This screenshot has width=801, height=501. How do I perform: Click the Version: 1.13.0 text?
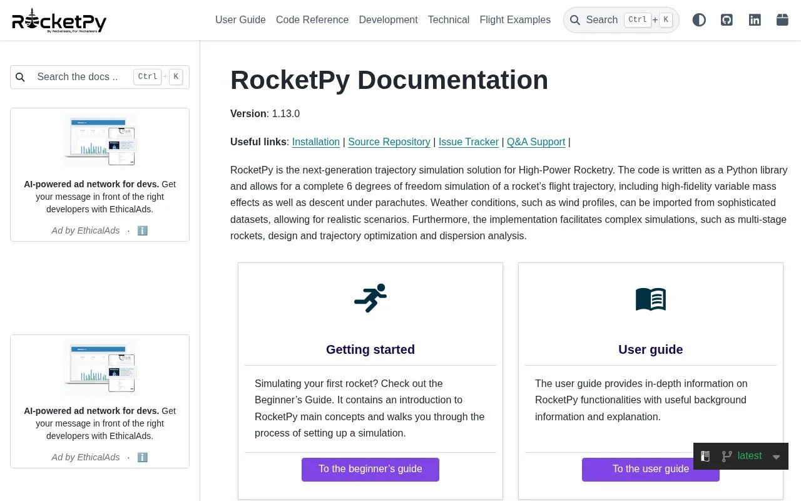[265, 113]
